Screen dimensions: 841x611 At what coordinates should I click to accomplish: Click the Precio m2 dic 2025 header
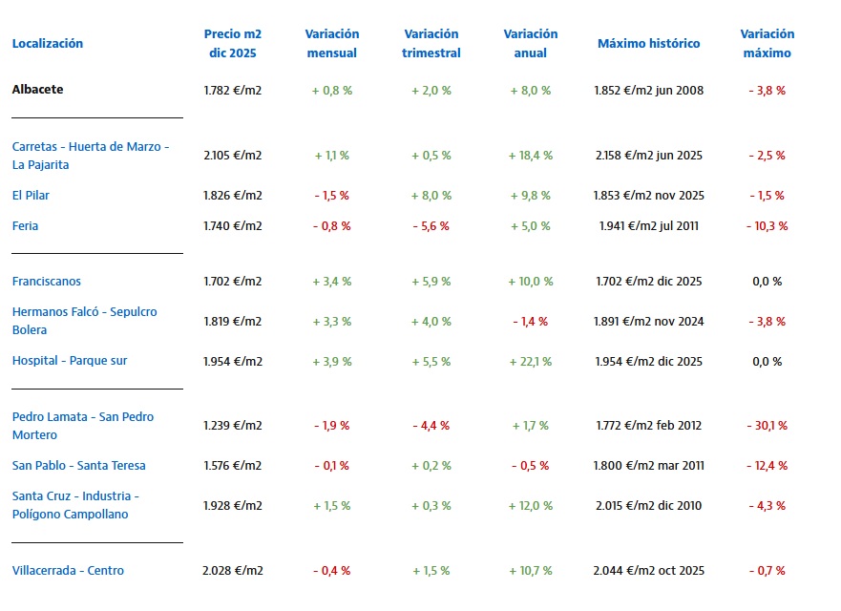pos(233,43)
